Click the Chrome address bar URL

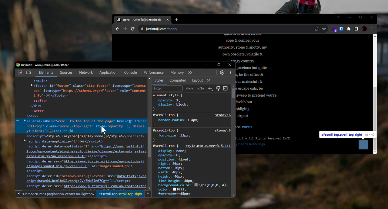click(x=162, y=29)
